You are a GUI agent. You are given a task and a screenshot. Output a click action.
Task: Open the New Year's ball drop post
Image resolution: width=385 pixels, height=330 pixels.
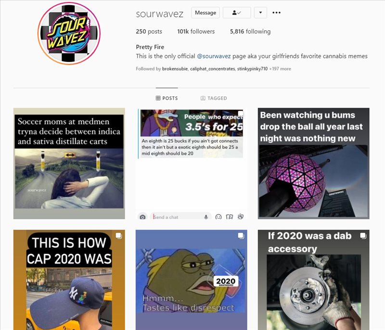pyautogui.click(x=314, y=163)
